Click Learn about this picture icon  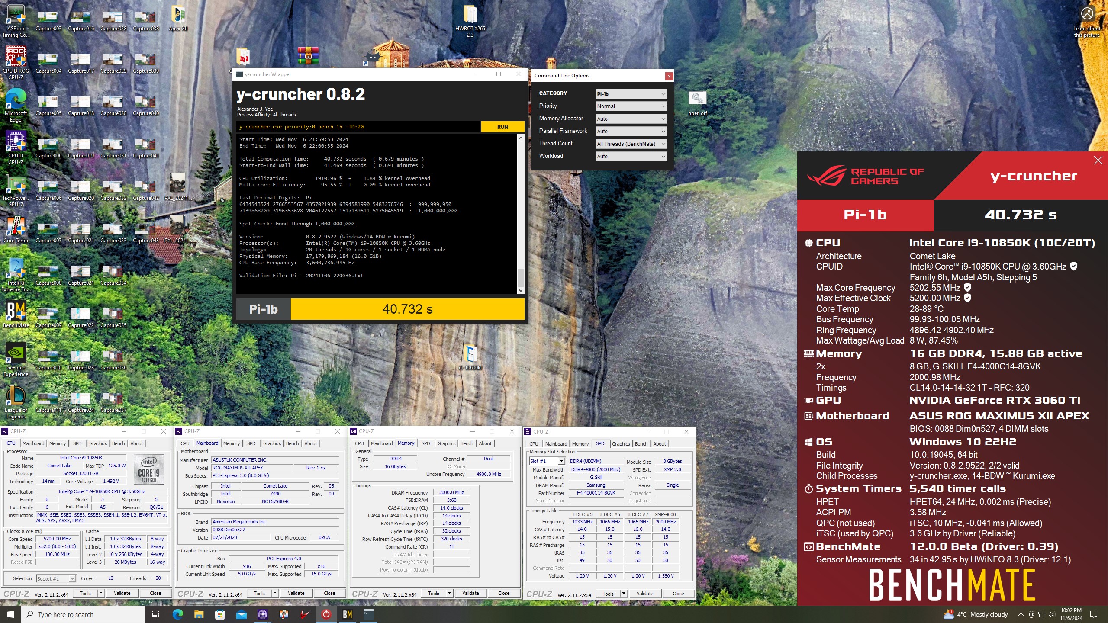tap(1087, 22)
